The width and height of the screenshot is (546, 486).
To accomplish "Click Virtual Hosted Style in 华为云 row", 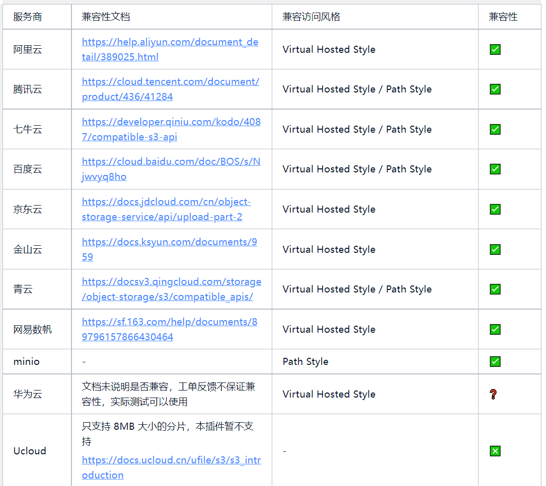I will (329, 394).
